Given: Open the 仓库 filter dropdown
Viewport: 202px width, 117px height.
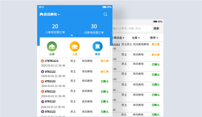Looking at the screenshot, I should 136,38.
